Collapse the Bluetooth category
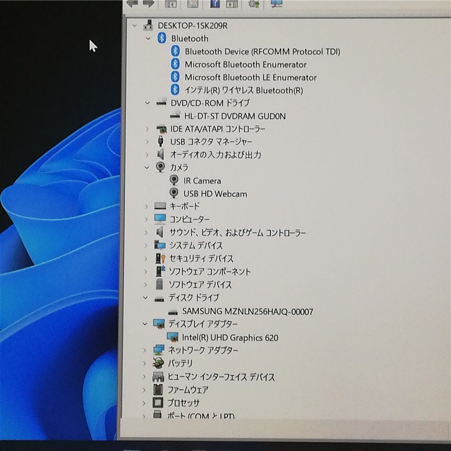 [x=148, y=38]
